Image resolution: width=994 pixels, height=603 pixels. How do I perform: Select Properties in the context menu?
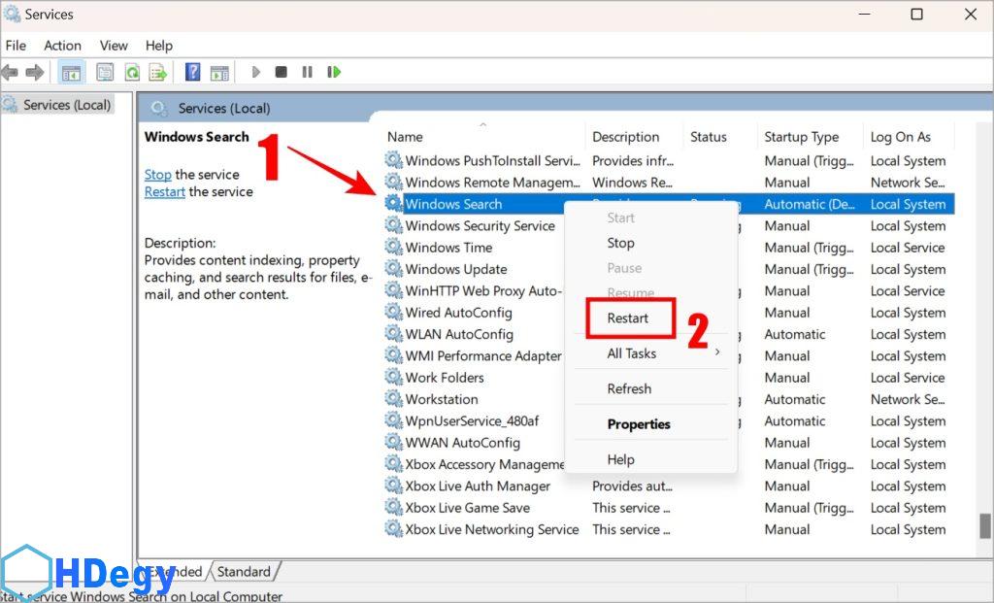(639, 424)
